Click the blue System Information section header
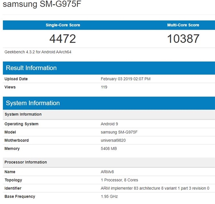The height and width of the screenshot is (204, 215). pos(33,103)
